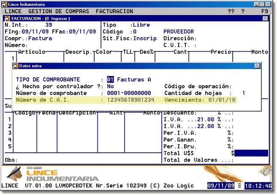Click the TIPO DE COMPROBANTE label

tap(48, 79)
